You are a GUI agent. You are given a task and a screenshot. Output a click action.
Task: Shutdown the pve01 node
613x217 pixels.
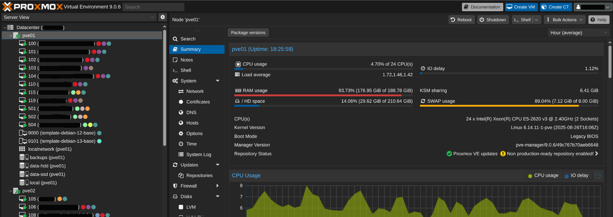pos(493,20)
